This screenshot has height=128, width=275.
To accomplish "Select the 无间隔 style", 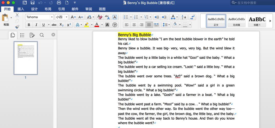I will 236,21.
